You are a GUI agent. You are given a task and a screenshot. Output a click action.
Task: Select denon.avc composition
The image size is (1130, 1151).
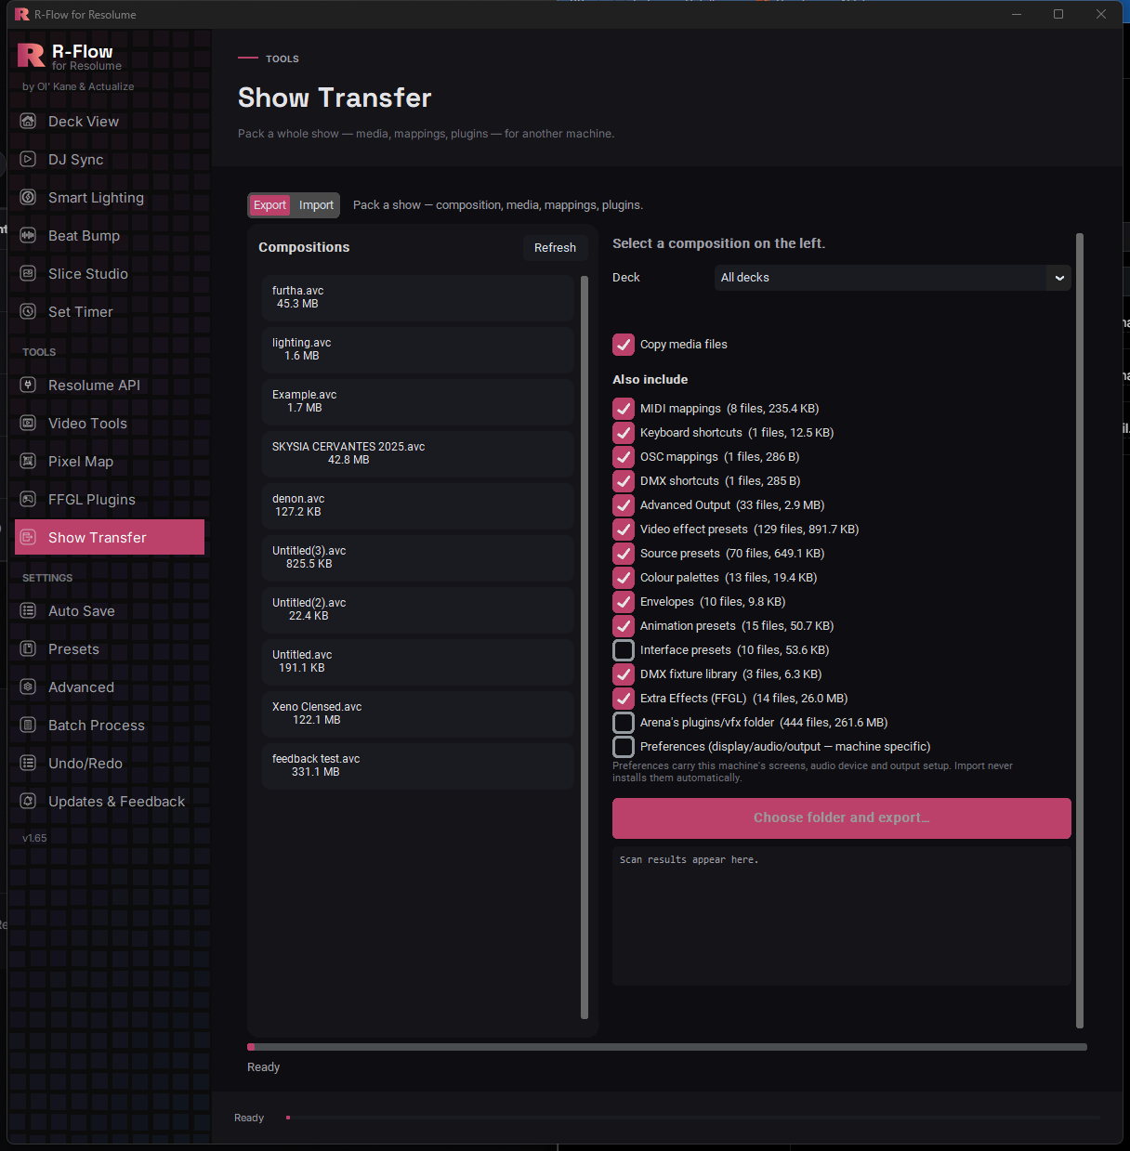(x=418, y=506)
